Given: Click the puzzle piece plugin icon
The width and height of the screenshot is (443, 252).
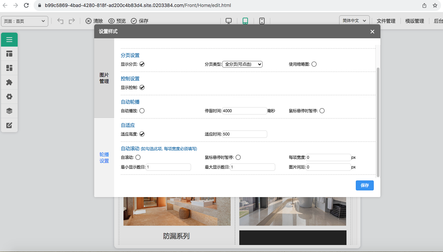Looking at the screenshot, I should pyautogui.click(x=9, y=82).
